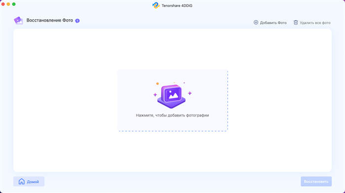Click the purple picture illustration in drop zone

point(172,96)
